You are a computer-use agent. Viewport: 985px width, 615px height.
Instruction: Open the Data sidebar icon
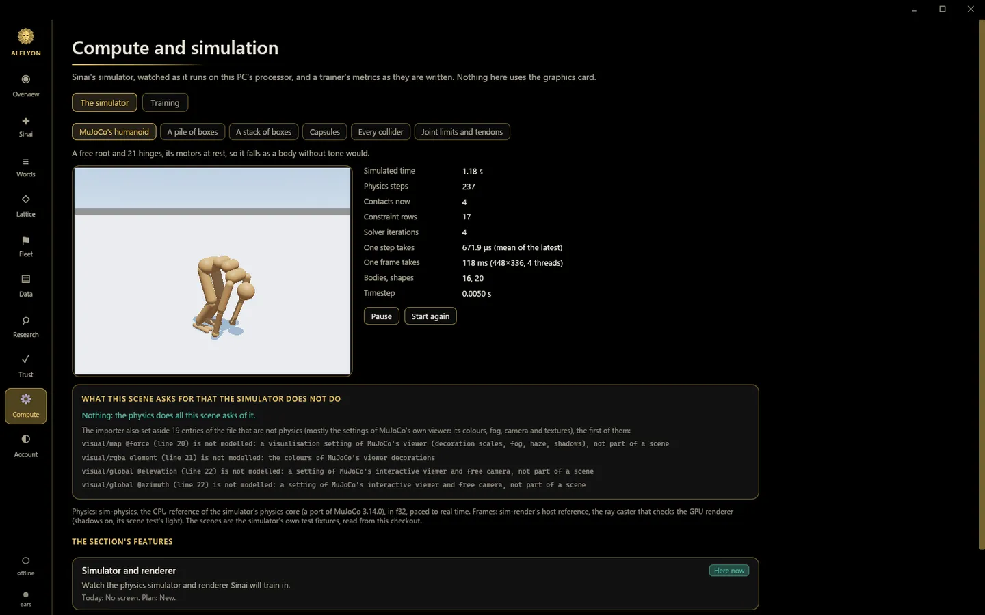point(26,279)
